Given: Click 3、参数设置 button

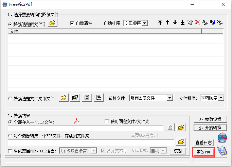Looking at the screenshot, I should point(210,119).
